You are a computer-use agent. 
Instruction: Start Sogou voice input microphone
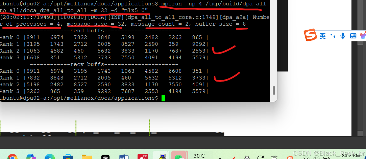343,36
